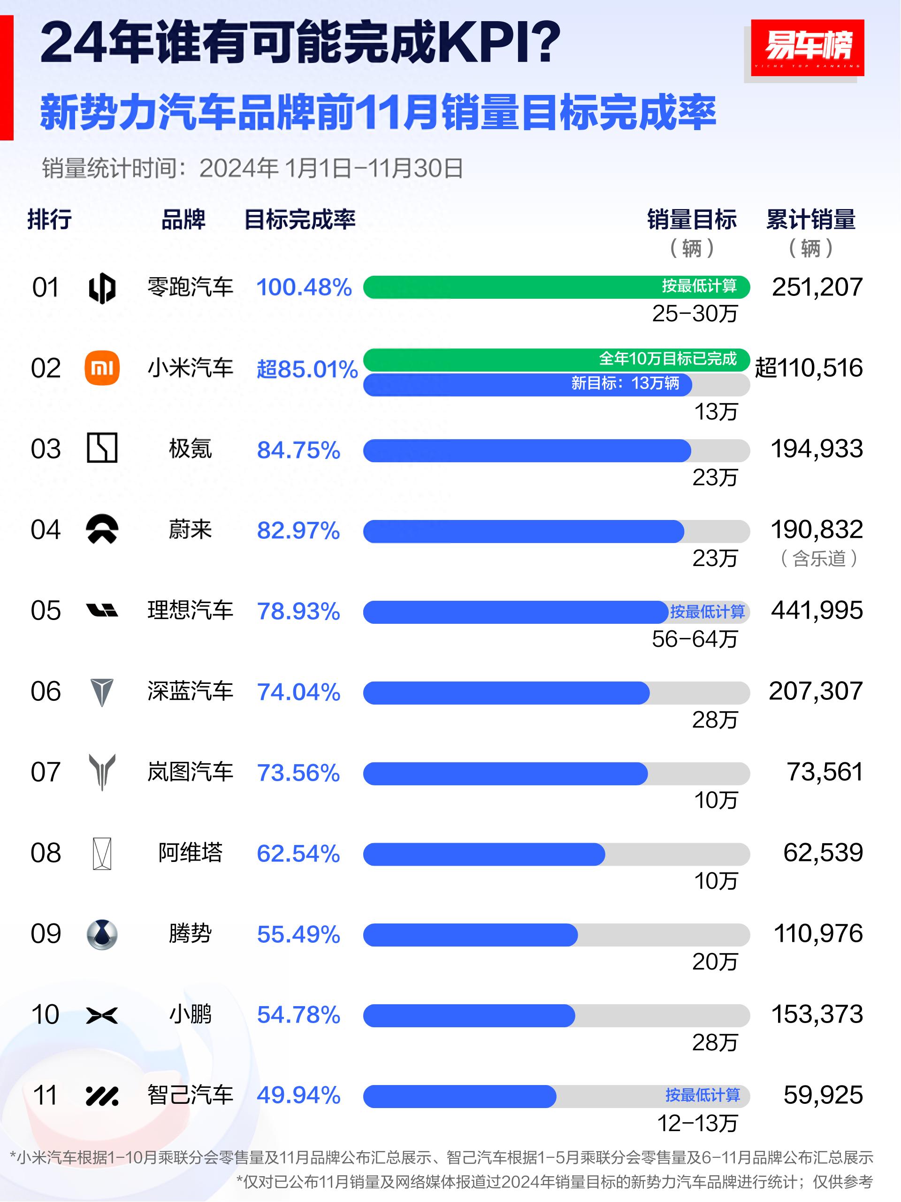The width and height of the screenshot is (901, 1202).
Task: Click the 累计销量 column header
Action: coord(810,219)
